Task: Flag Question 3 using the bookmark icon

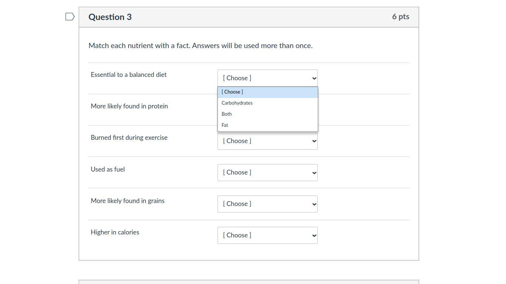Action: click(70, 17)
